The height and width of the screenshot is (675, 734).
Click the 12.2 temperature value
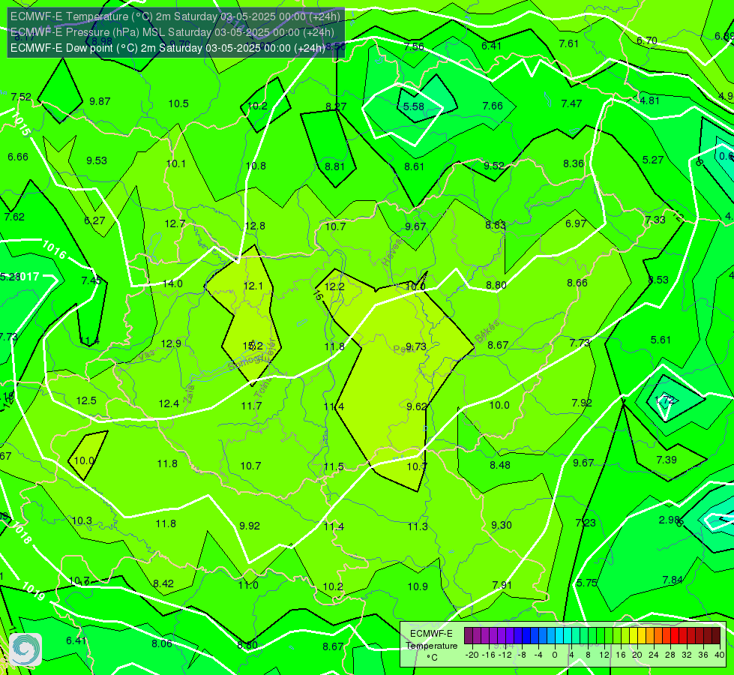pos(334,286)
